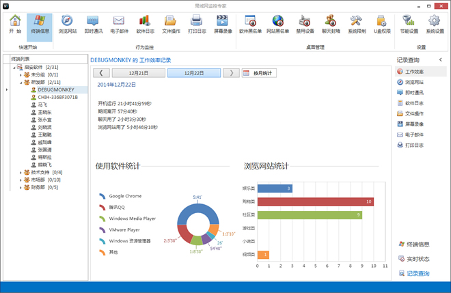Collapse the 记录查询 side panel arrow
This screenshot has height=293, width=451.
[x=440, y=60]
